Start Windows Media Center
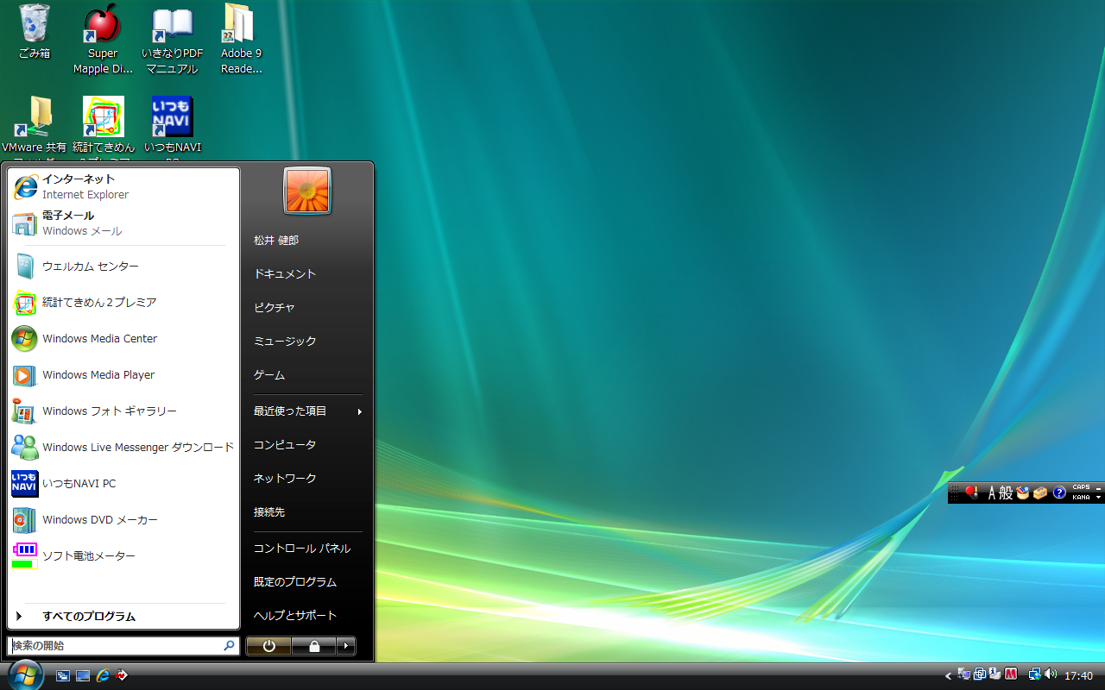This screenshot has height=690, width=1105. click(123, 339)
